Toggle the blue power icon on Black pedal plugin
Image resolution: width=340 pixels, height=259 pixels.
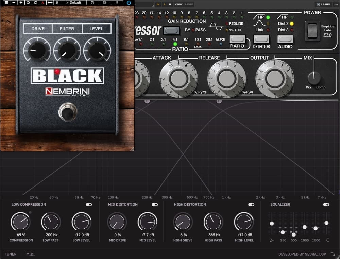click(129, 3)
